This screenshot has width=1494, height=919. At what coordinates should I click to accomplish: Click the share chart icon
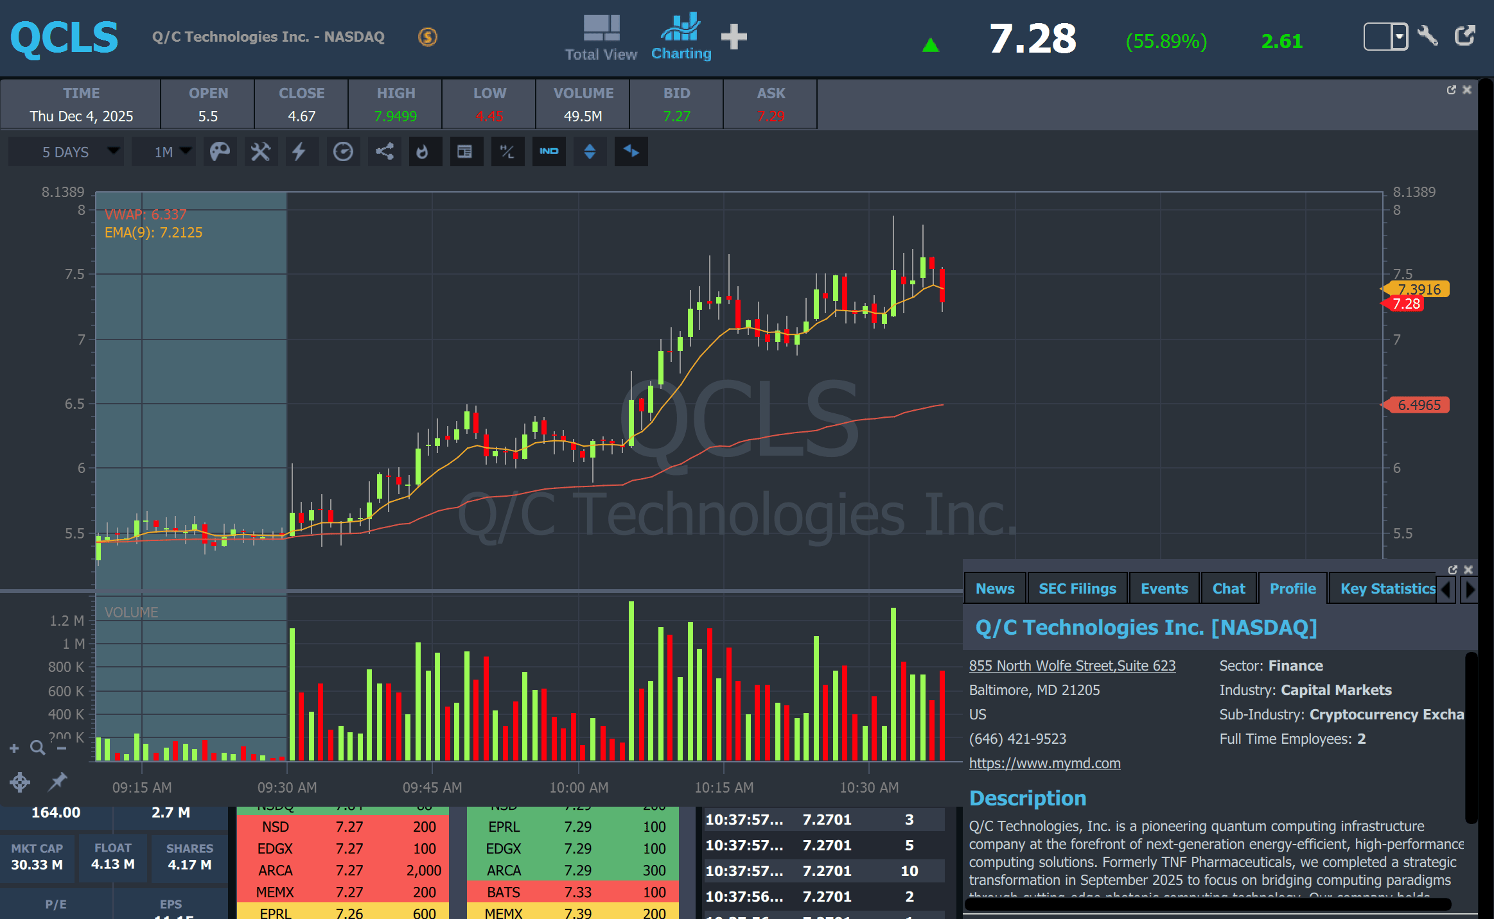pos(384,152)
